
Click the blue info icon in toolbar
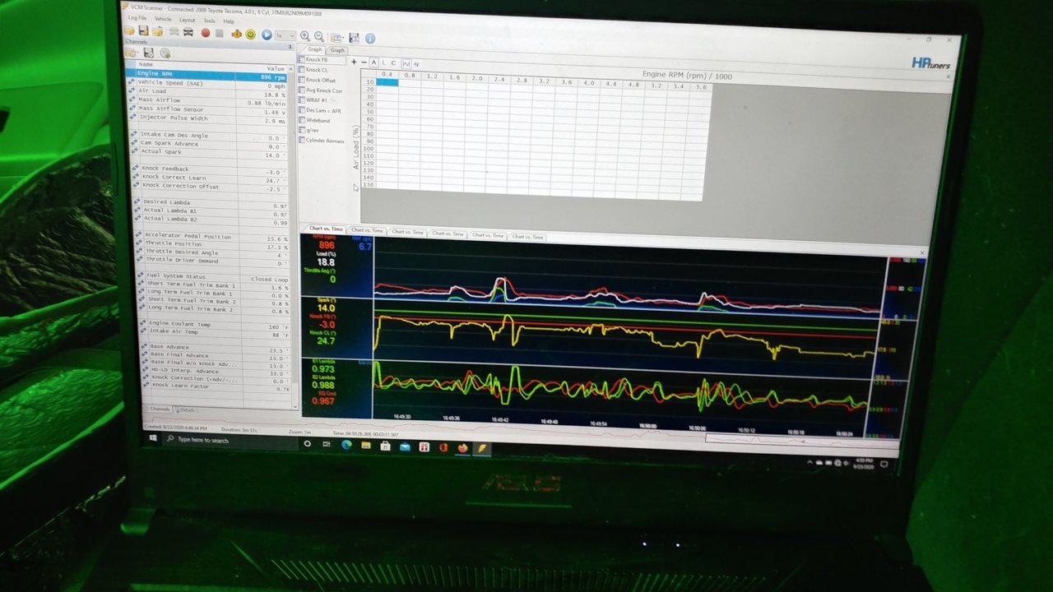(370, 38)
